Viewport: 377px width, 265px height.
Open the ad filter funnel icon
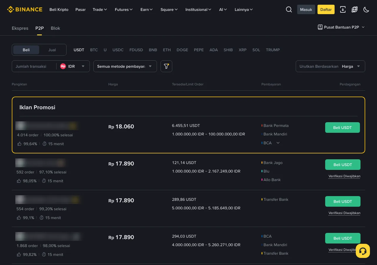click(166, 66)
